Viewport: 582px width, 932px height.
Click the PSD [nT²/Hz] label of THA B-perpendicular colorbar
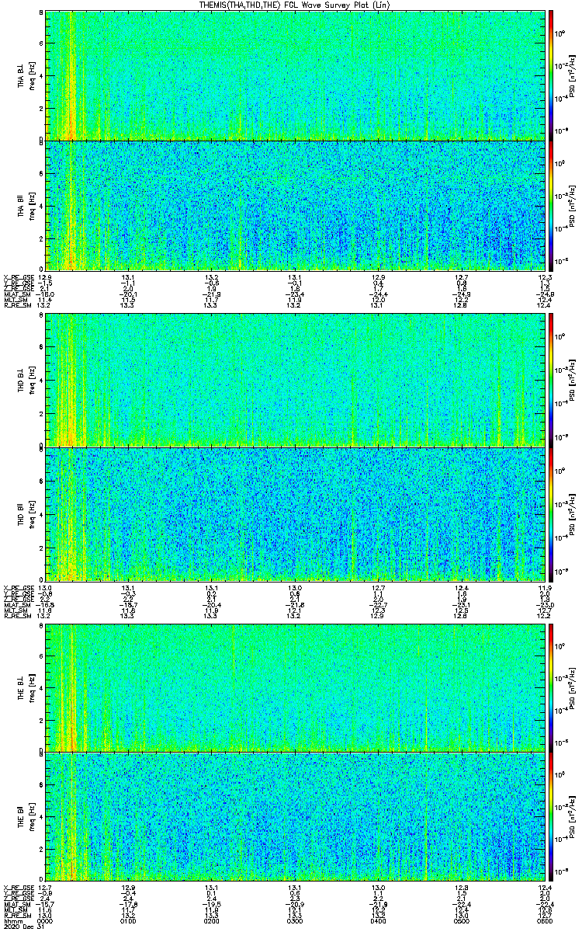click(x=573, y=75)
